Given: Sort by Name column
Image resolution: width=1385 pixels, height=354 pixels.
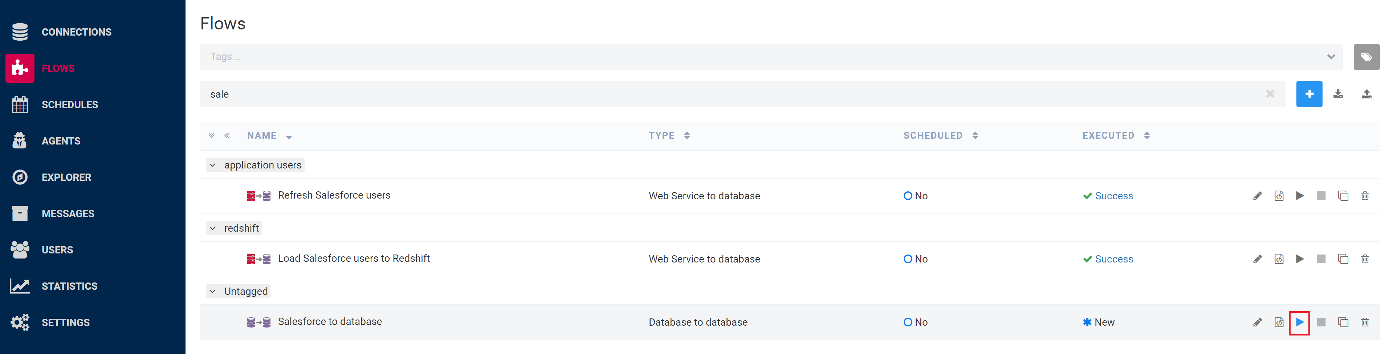Looking at the screenshot, I should pyautogui.click(x=269, y=135).
